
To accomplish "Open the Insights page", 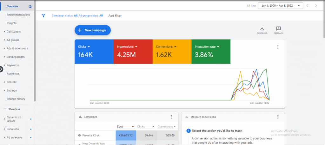I will (x=11, y=23).
